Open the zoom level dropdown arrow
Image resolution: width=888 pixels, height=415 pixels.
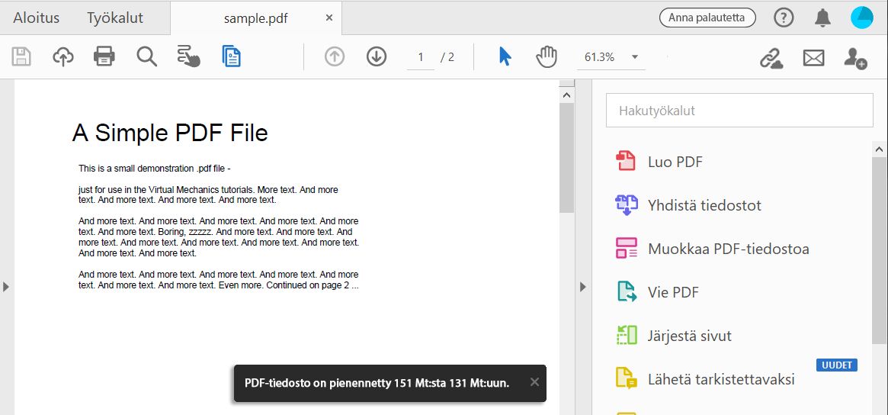click(635, 56)
